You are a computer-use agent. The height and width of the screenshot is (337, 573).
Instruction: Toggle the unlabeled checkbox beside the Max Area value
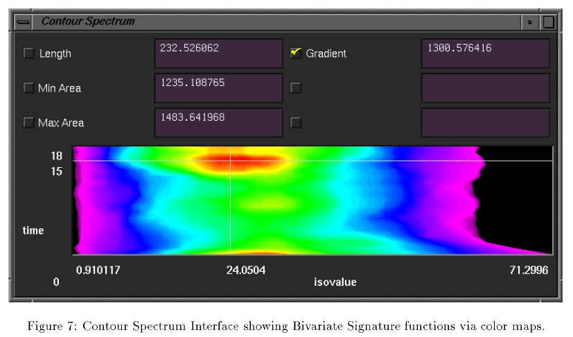[x=296, y=122]
